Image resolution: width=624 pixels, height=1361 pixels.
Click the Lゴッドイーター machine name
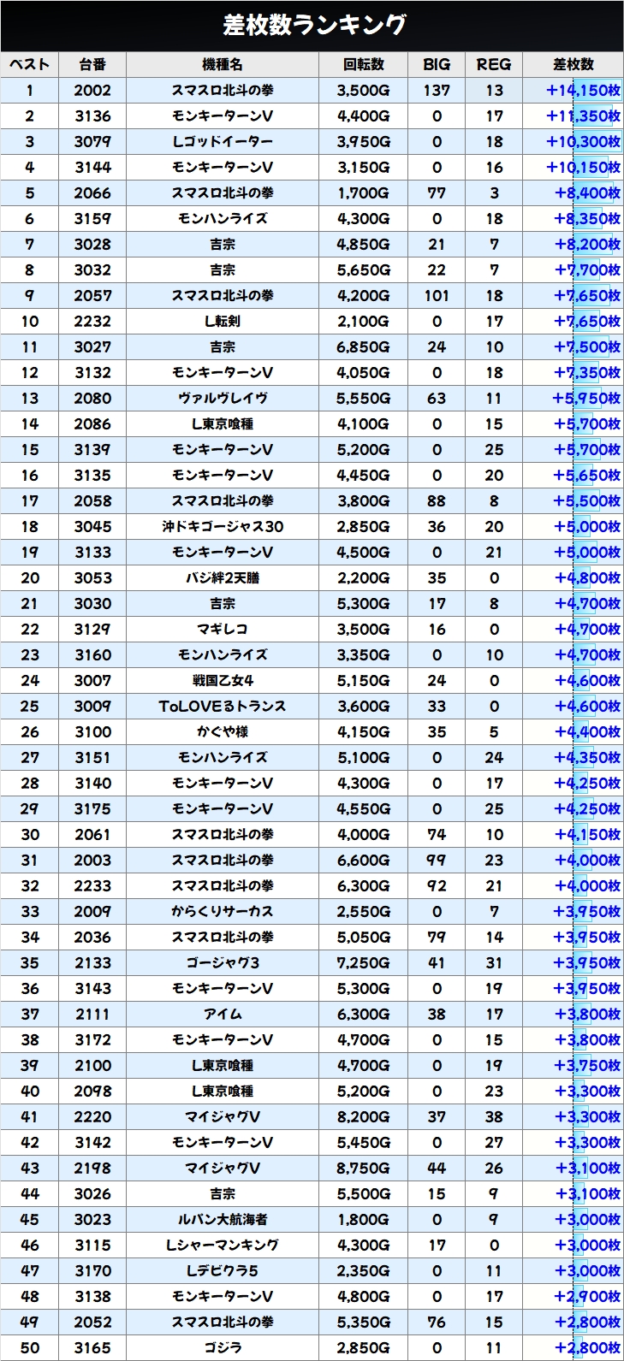click(x=223, y=142)
